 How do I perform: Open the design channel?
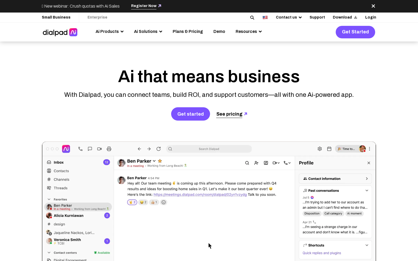click(x=78, y=224)
